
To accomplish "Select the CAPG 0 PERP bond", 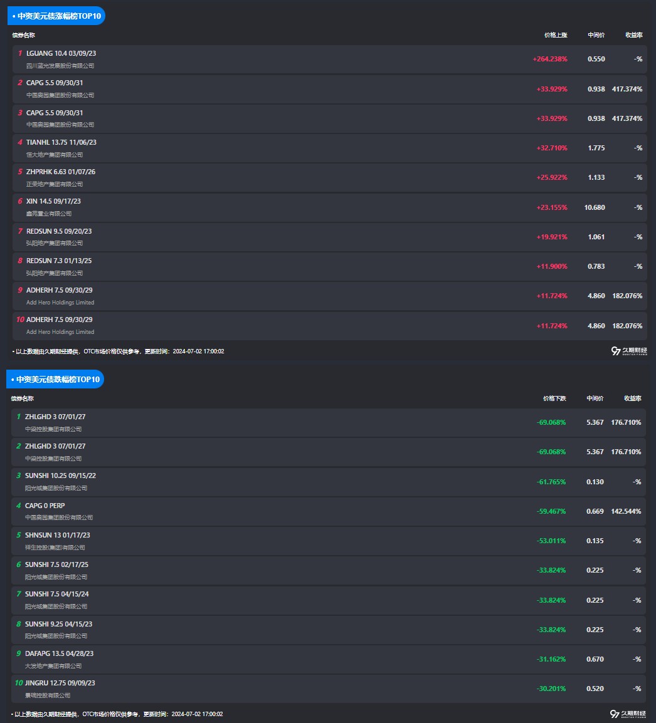I will click(45, 506).
